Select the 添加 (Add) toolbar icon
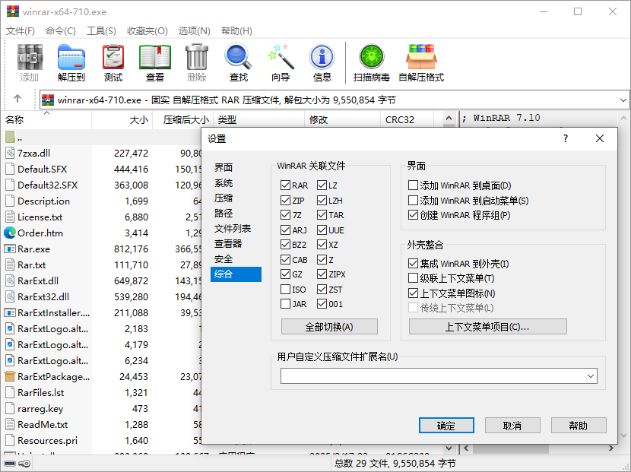 [x=29, y=62]
